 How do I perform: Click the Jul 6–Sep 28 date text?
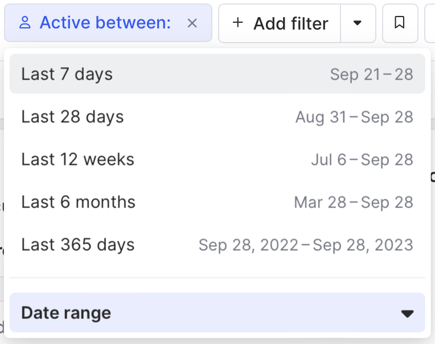(362, 160)
